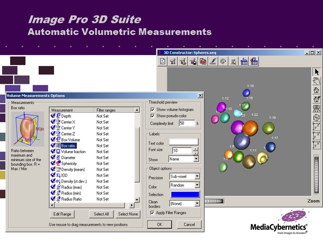Click the Select All button
This screenshot has width=323, height=242.
(101, 214)
